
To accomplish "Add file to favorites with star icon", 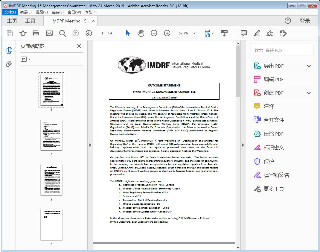I will [x=23, y=33].
